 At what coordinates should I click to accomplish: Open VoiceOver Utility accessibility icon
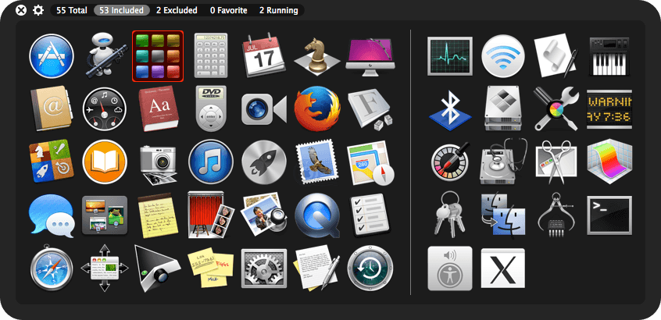(450, 268)
